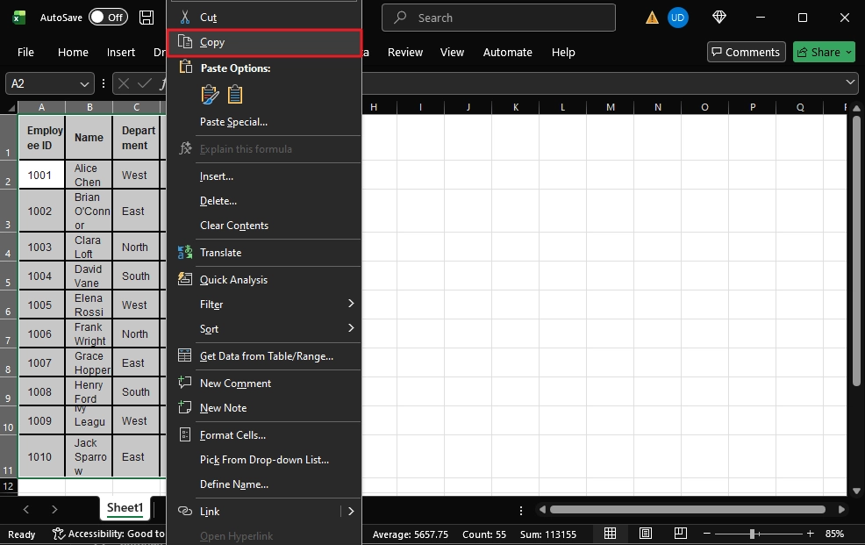The width and height of the screenshot is (865, 545).
Task: Select Page Break Preview view icon
Action: pos(679,534)
